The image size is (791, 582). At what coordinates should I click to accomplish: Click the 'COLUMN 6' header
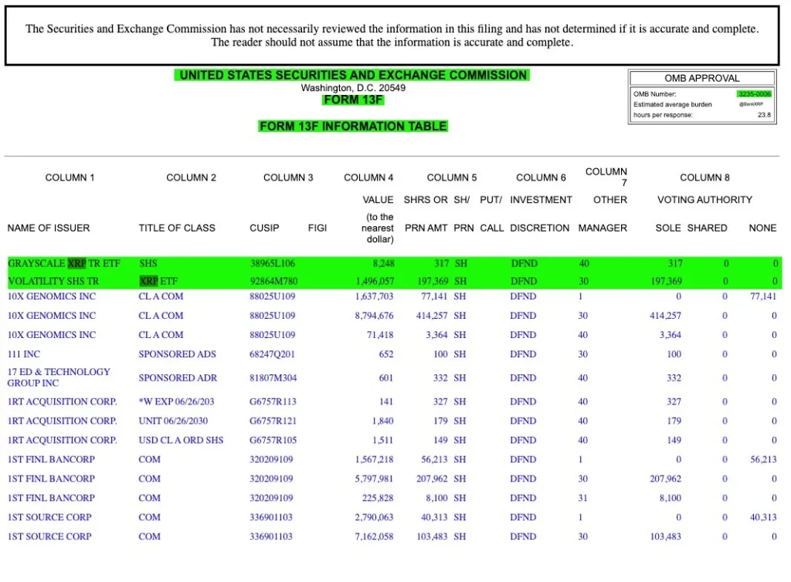coord(541,178)
